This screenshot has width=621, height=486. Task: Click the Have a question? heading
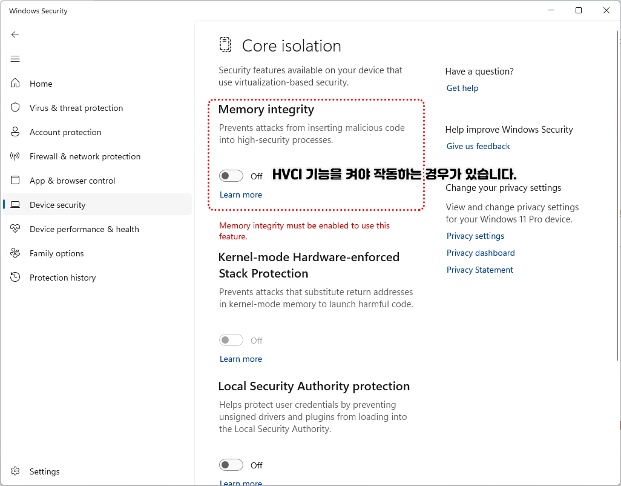tap(479, 72)
